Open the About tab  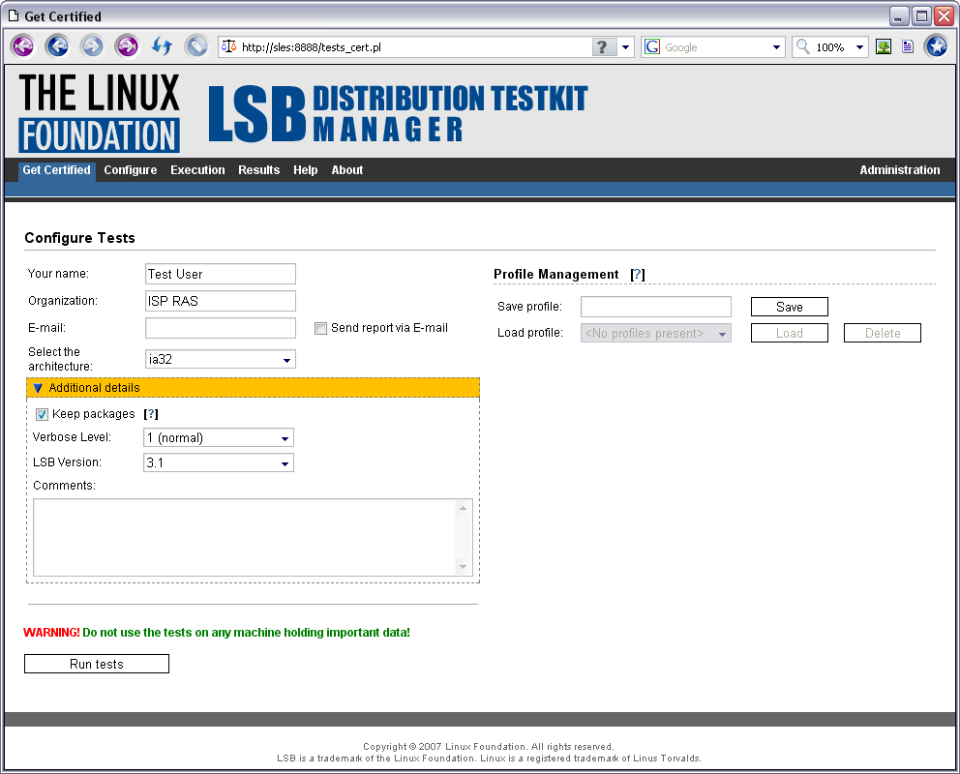pos(347,170)
